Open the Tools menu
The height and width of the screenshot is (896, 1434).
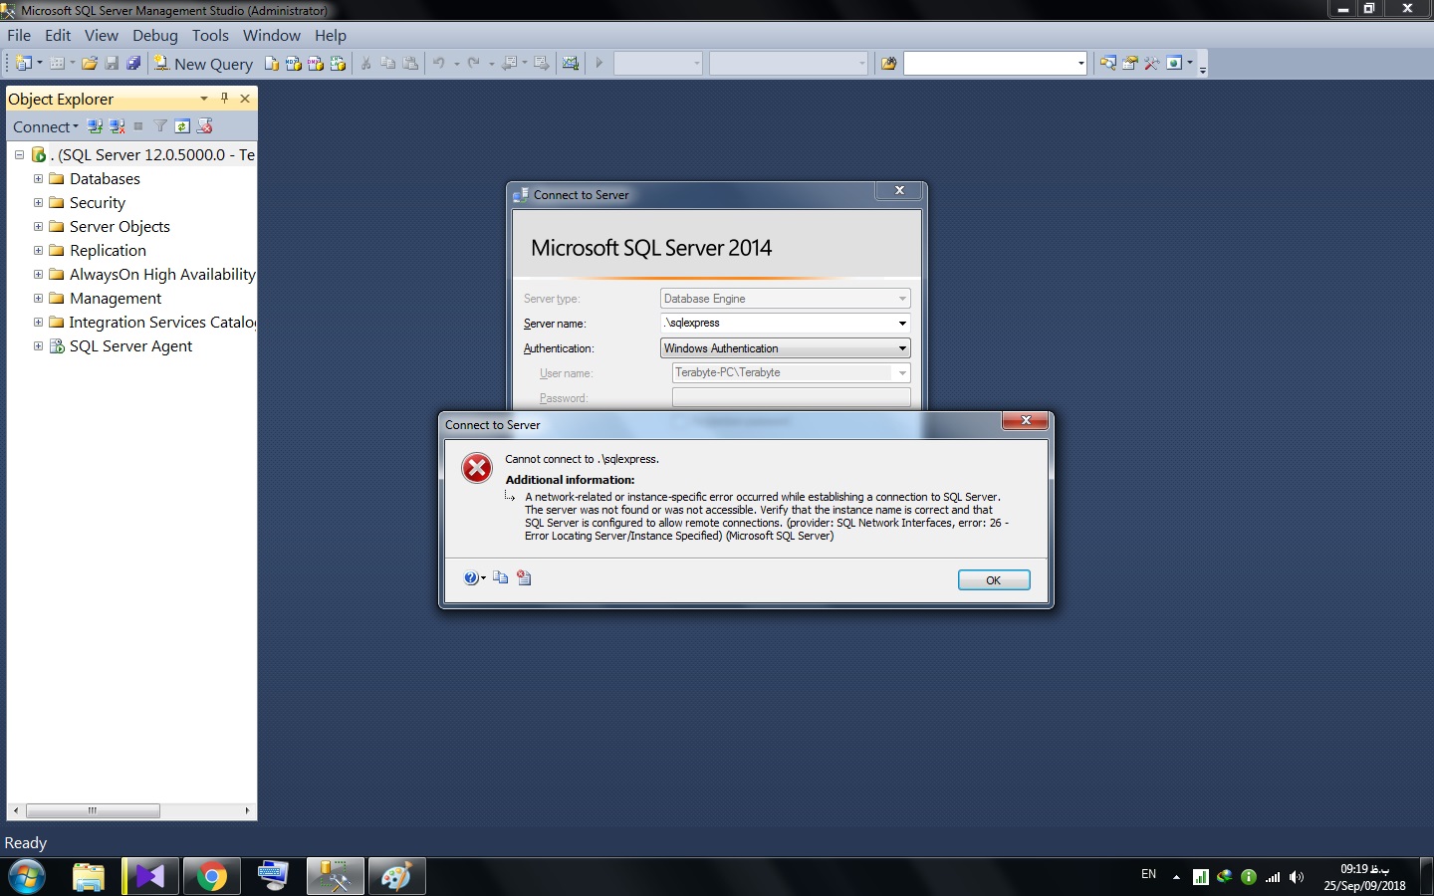coord(210,35)
